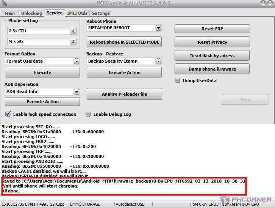Click Execute Action under ADB Opperation
This screenshot has width=275, height=208.
(42, 102)
